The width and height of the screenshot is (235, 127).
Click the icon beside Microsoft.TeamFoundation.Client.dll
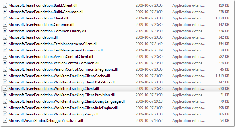point(5,18)
